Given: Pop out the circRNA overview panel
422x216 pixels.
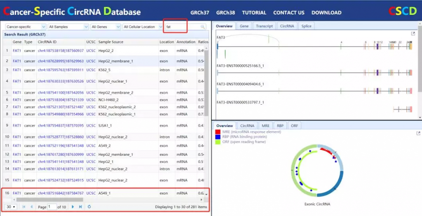Looking at the screenshot, I should [x=418, y=133].
